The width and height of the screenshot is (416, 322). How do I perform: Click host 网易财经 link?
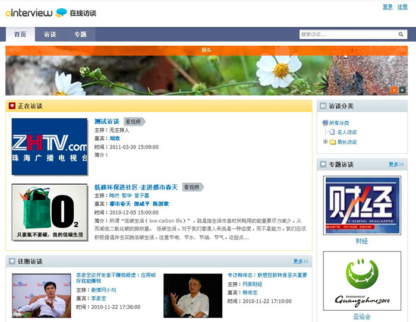(253, 284)
